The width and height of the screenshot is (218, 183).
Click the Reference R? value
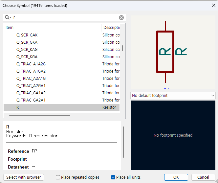34,151
